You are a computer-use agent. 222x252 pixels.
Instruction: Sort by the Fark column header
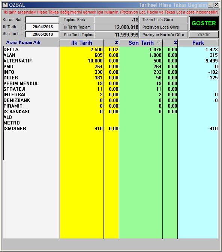coord(198,43)
